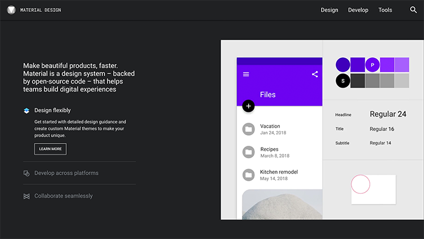Image resolution: width=424 pixels, height=239 pixels.
Task: Click the Design flexibly layers icon
Action: coord(27,111)
